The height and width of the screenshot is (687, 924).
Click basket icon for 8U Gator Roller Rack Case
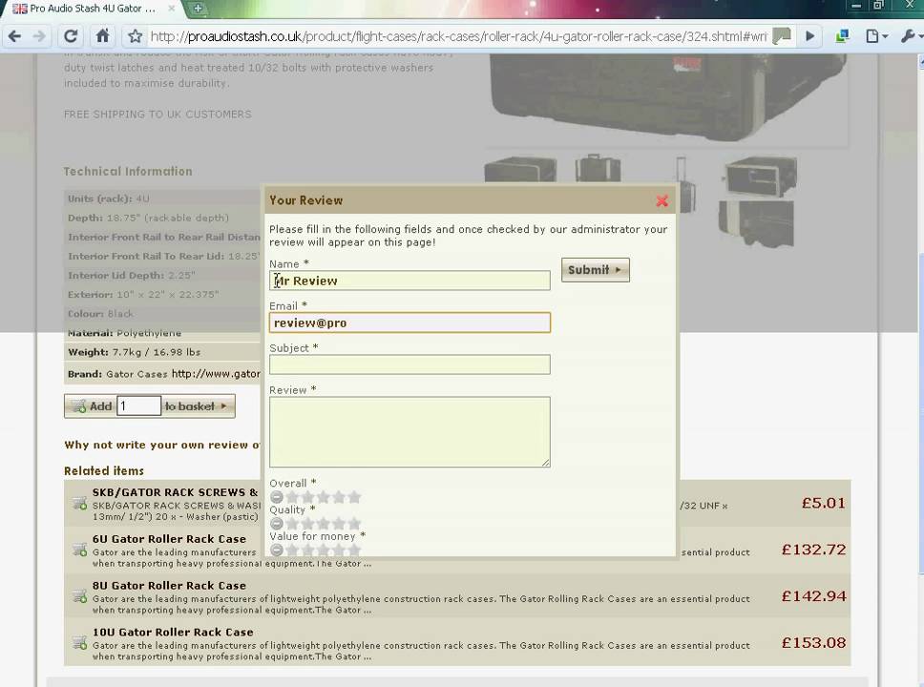(x=79, y=596)
